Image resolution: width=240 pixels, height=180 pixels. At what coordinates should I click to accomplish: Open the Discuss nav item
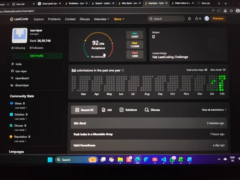click(85, 19)
